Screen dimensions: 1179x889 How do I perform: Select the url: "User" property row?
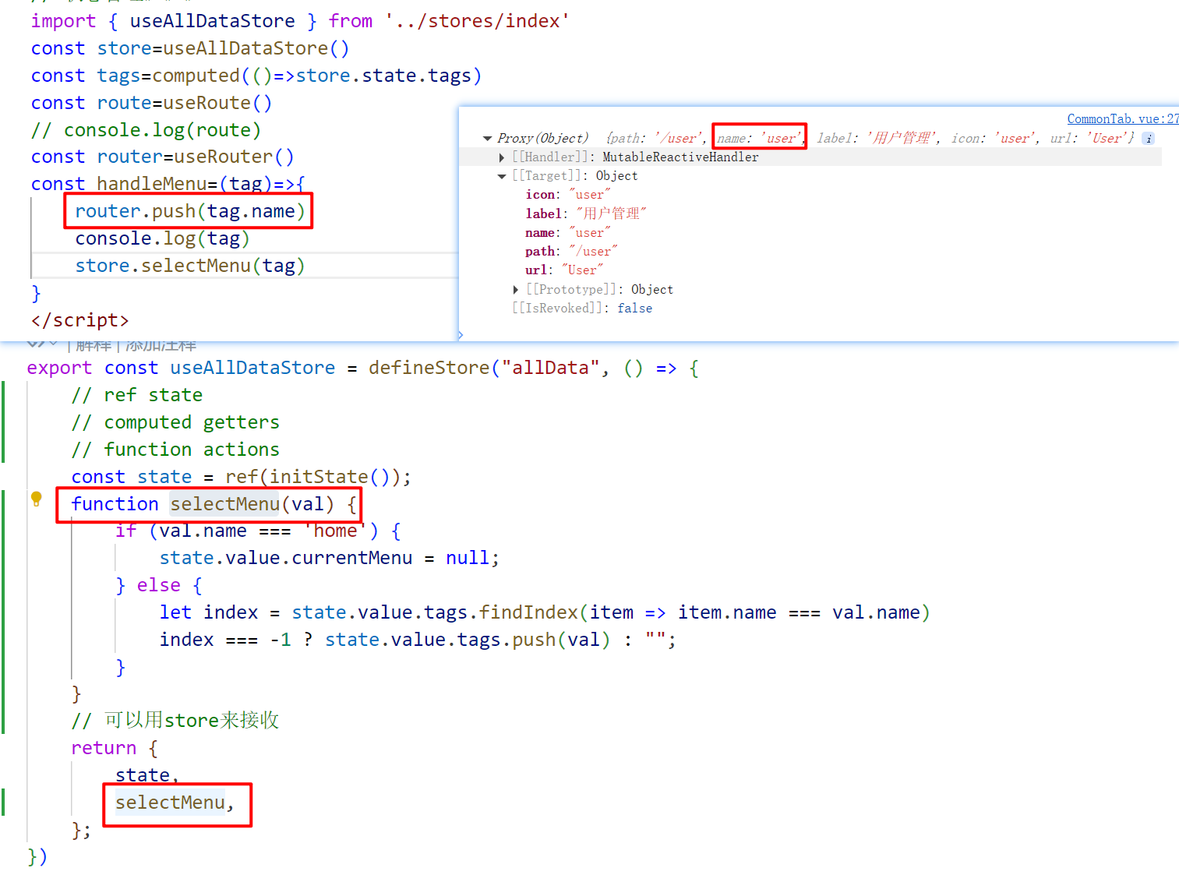click(564, 270)
